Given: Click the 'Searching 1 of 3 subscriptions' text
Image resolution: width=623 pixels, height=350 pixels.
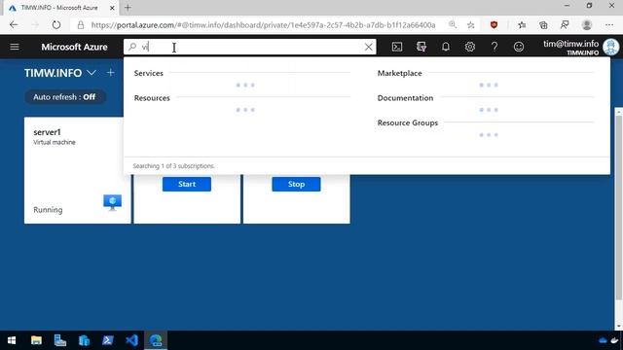Looking at the screenshot, I should (x=173, y=166).
